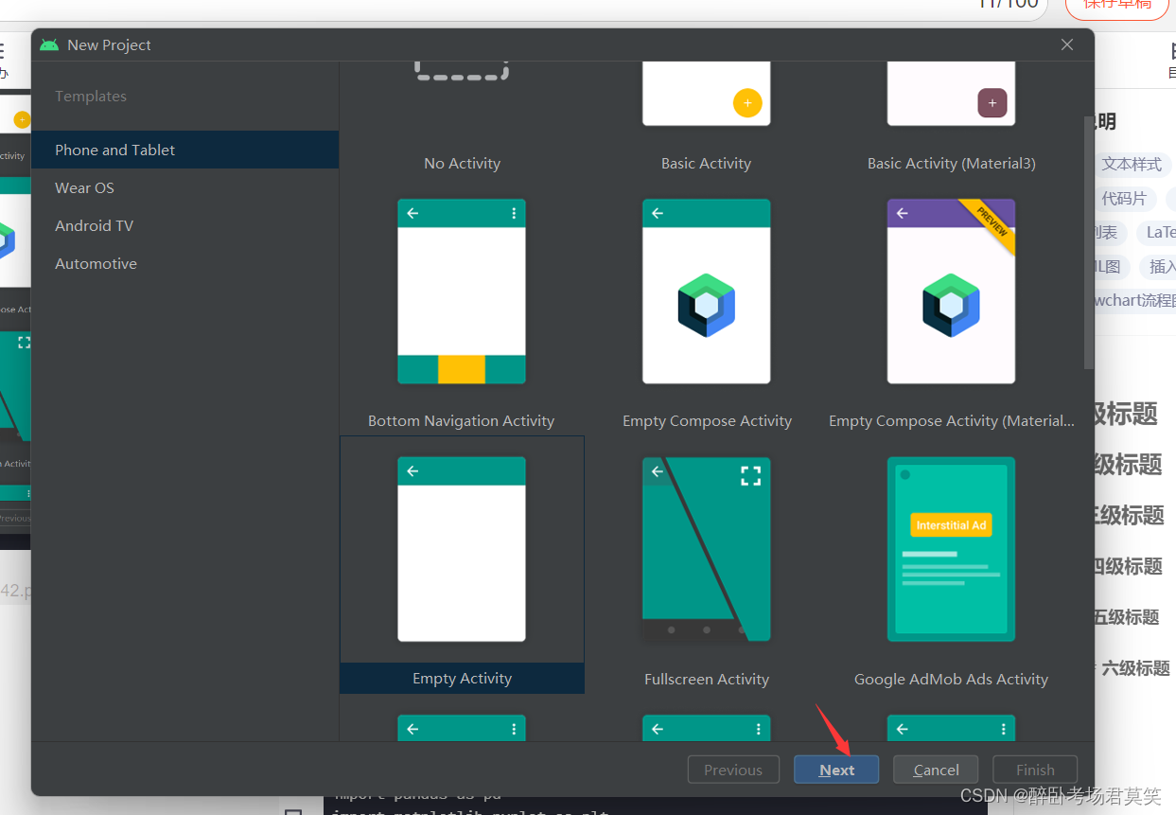Click the disabled Previous button
This screenshot has height=815, width=1176.
pos(733,770)
